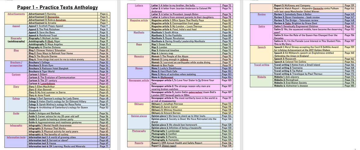
Task: Select 'Information text 3: Hausa' entry
Action: pos(41,143)
